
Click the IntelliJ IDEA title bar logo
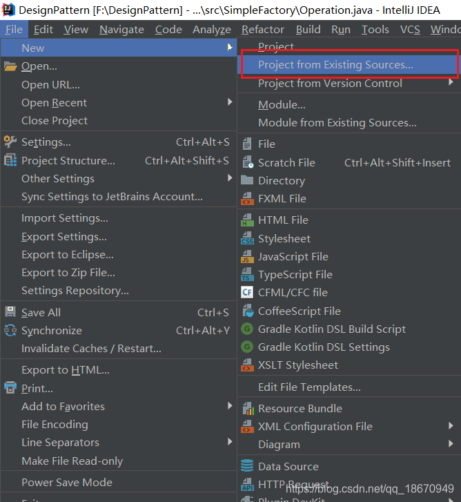(8, 10)
